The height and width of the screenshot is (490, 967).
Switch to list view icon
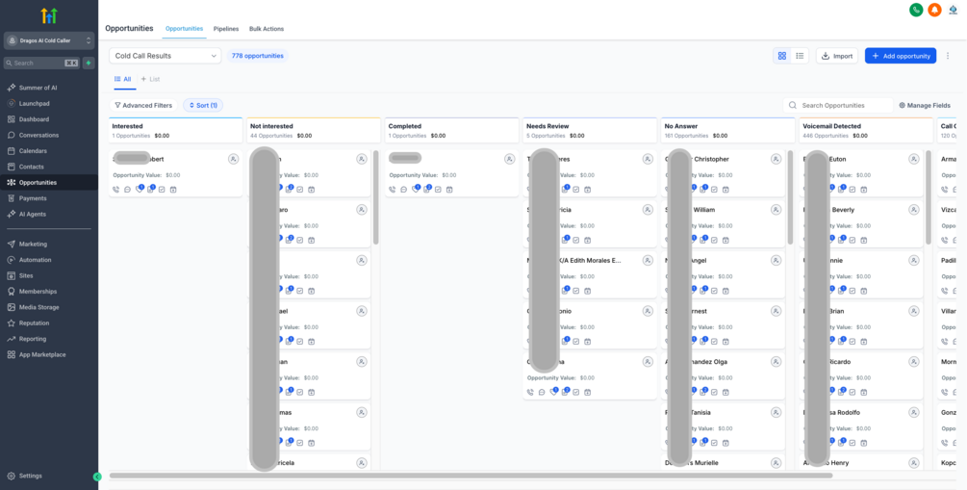click(x=800, y=56)
